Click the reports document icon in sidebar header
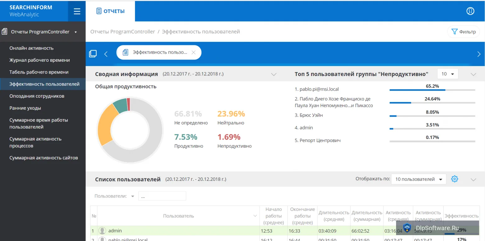Viewport: 485px width, 241px height. (4, 32)
